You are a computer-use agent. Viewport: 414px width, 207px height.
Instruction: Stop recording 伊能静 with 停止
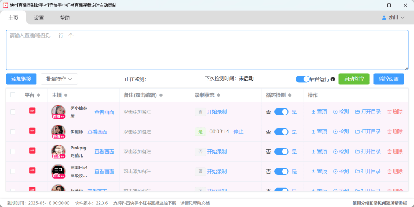pos(238,131)
